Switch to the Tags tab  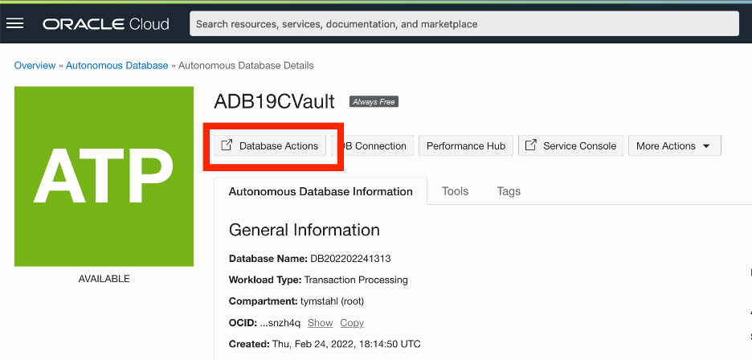tap(509, 191)
